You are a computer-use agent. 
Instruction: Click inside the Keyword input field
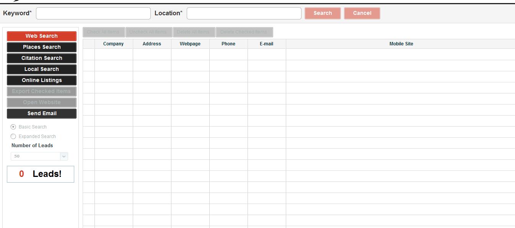[93, 13]
